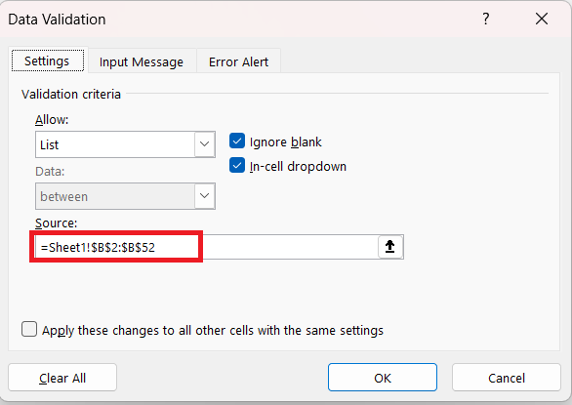The height and width of the screenshot is (405, 572).
Task: Collapse dialog using the Source range selector arrow
Action: 390,247
